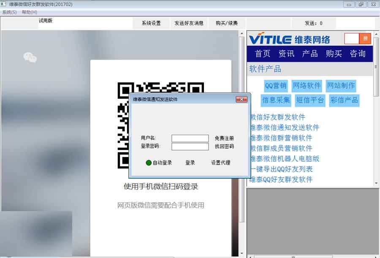This screenshot has width=380, height=258.
Task: Click the 设置代理 button
Action: [220, 163]
